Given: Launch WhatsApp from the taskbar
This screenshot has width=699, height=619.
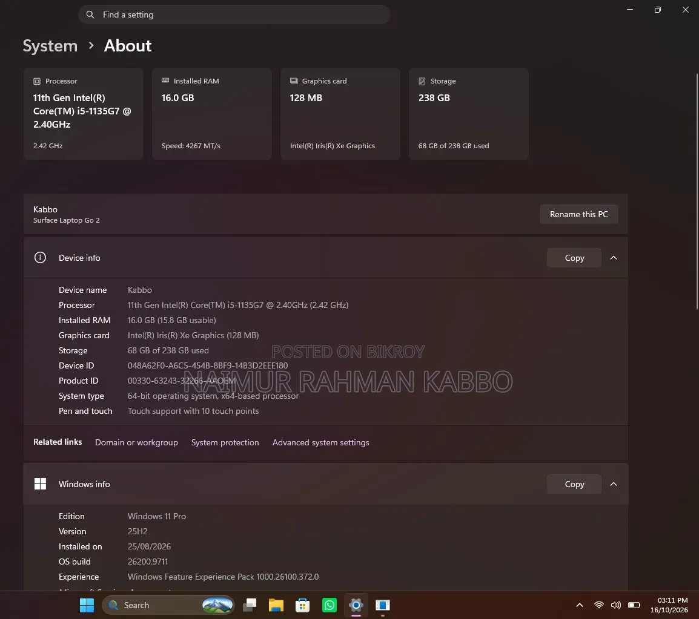Looking at the screenshot, I should [330, 605].
